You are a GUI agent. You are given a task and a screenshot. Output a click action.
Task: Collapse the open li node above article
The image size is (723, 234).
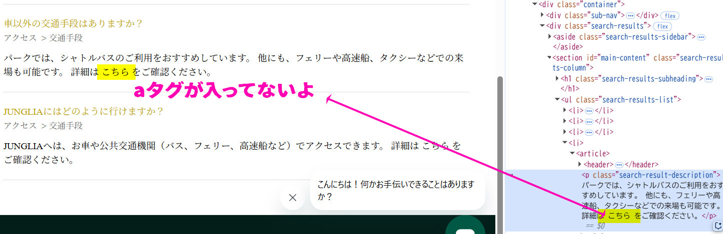click(565, 143)
